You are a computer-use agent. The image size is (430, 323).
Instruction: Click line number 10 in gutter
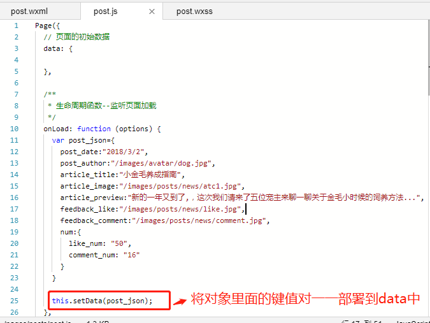[14, 129]
